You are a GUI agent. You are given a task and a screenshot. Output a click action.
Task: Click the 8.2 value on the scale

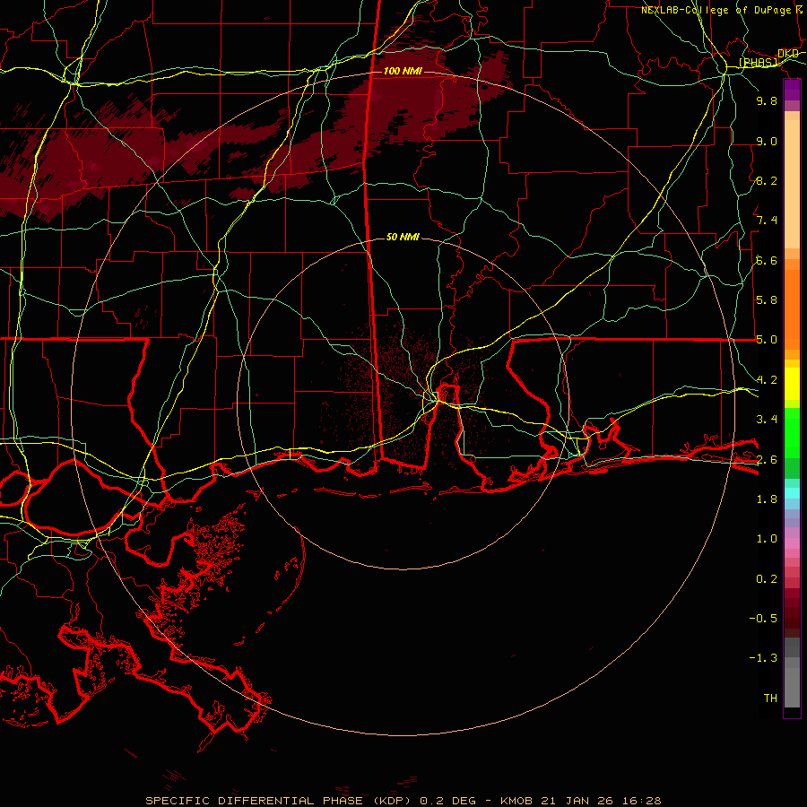pos(767,180)
